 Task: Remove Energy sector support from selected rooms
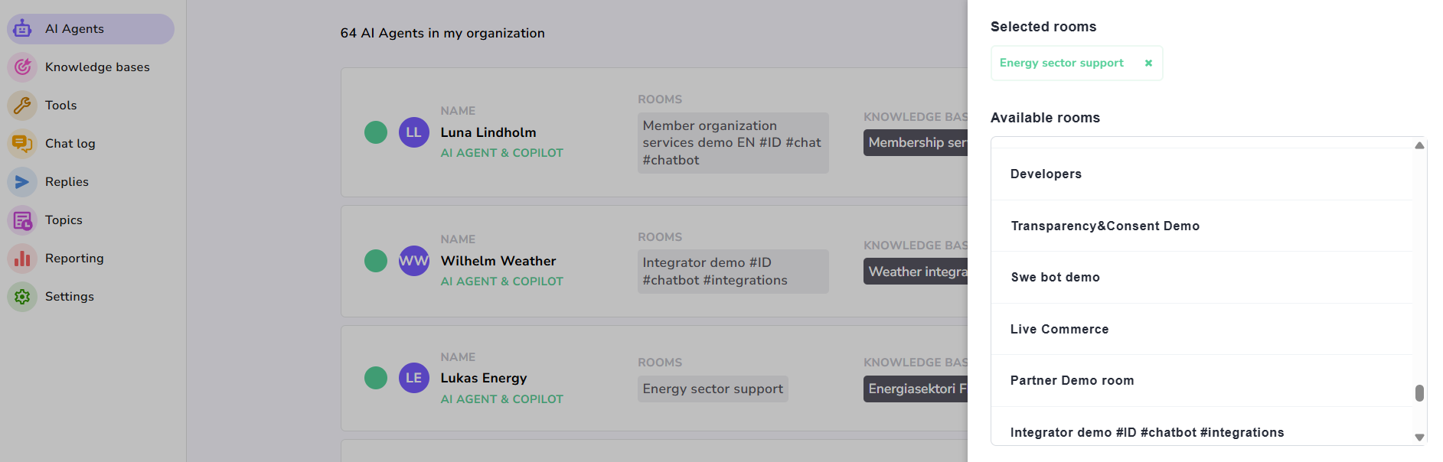point(1148,63)
